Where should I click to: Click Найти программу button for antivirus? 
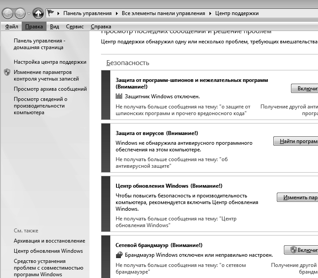pos(296,141)
